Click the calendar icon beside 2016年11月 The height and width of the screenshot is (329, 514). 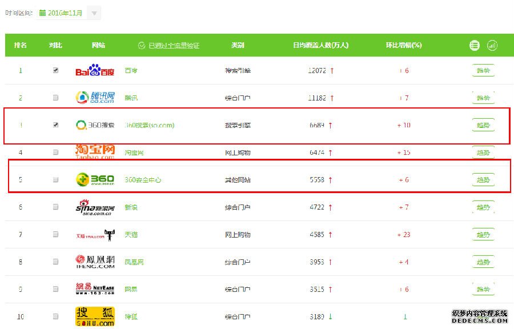pos(42,13)
